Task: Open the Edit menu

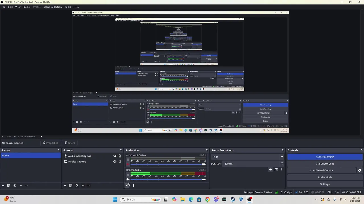Action: click(x=10, y=7)
